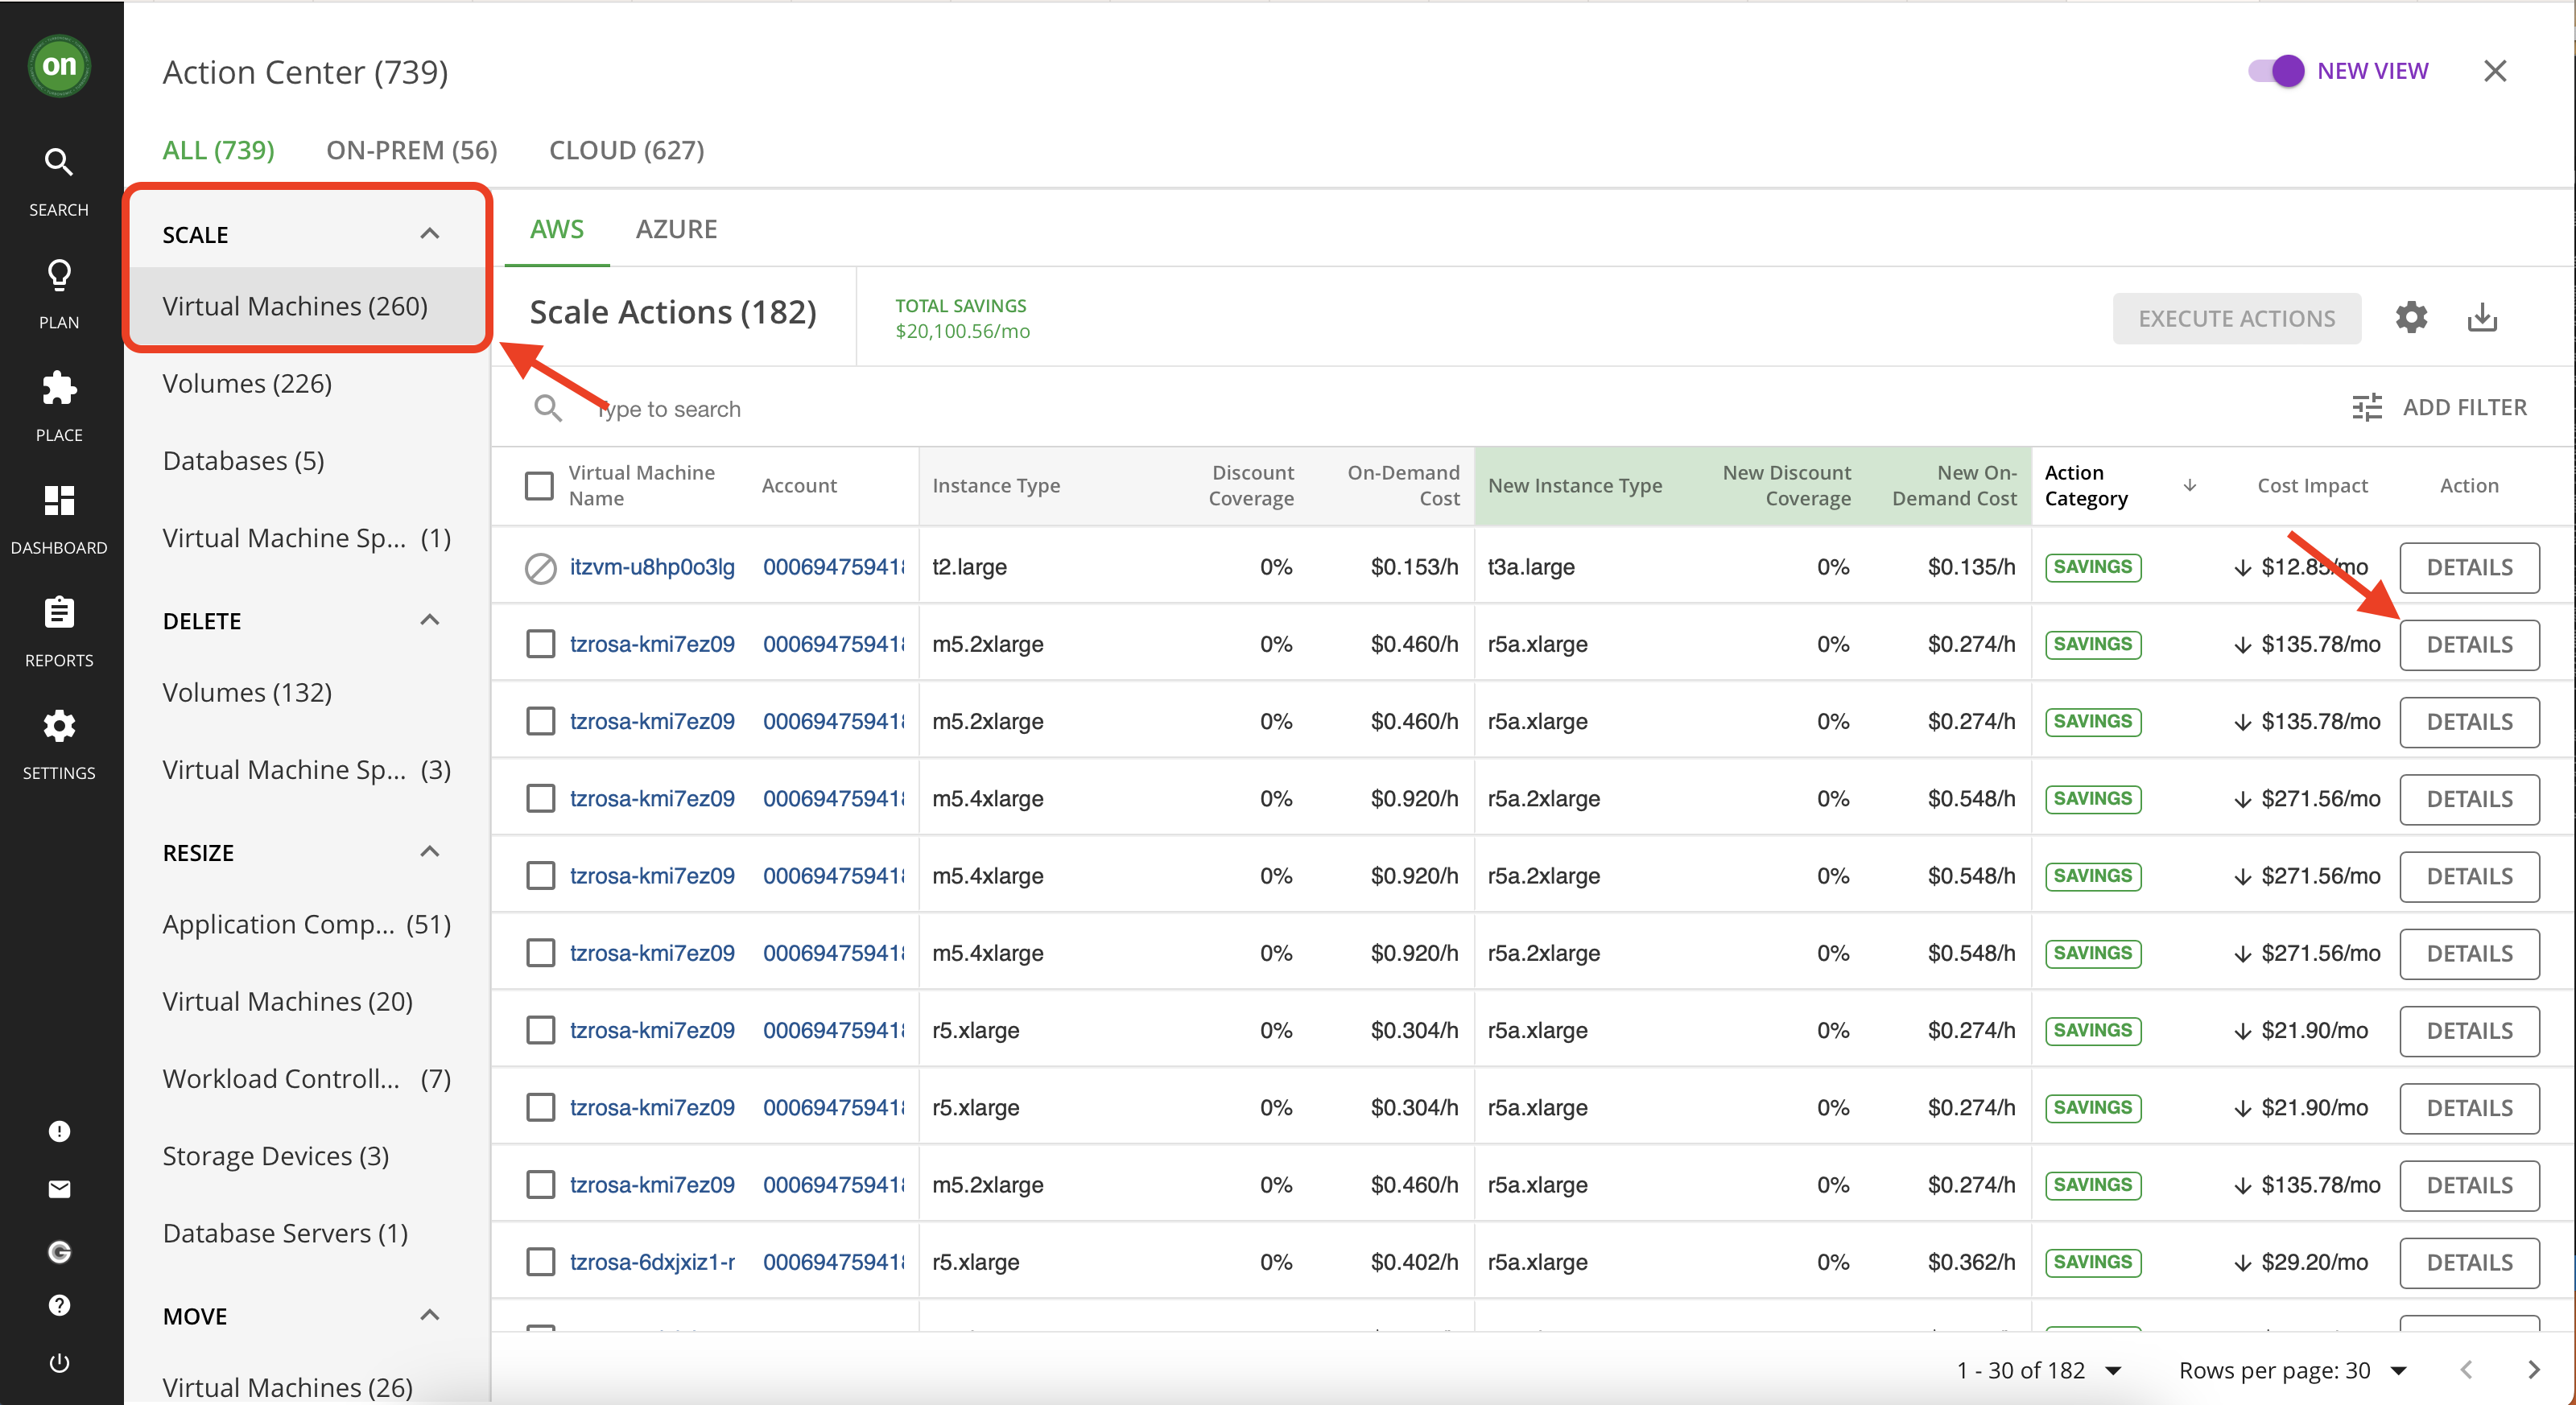Switch to the AZURE tab

click(676, 229)
